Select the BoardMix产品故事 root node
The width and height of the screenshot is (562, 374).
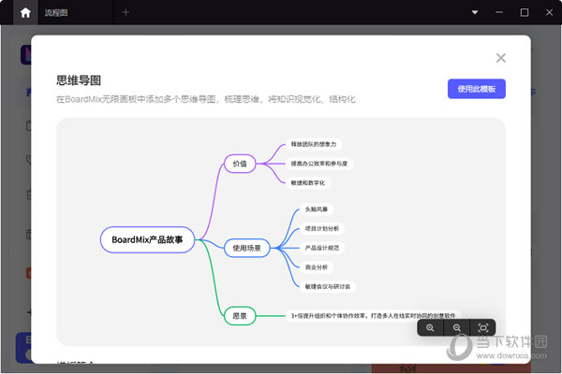[147, 239]
